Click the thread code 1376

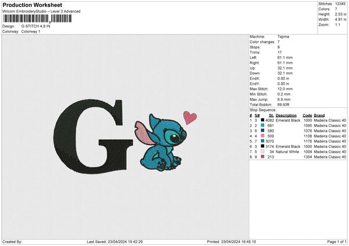(x=308, y=131)
